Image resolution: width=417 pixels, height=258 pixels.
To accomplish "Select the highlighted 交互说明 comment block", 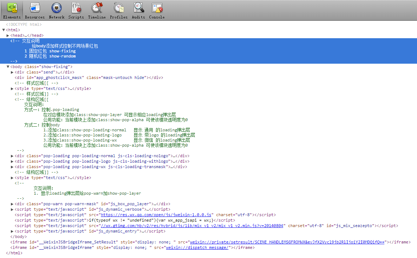I will (x=209, y=51).
